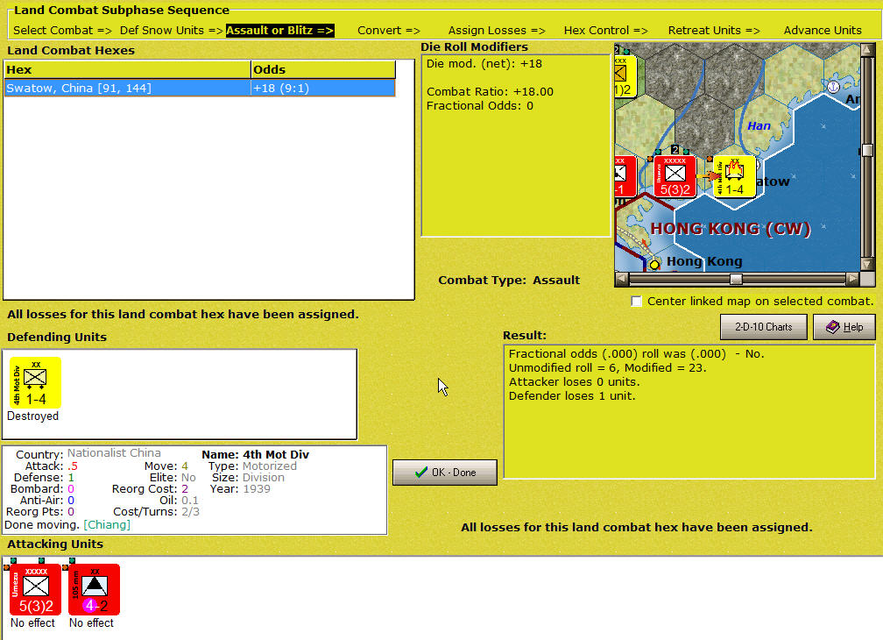Image resolution: width=883 pixels, height=640 pixels.
Task: Click the Select Combat subphase step
Action: coord(62,31)
